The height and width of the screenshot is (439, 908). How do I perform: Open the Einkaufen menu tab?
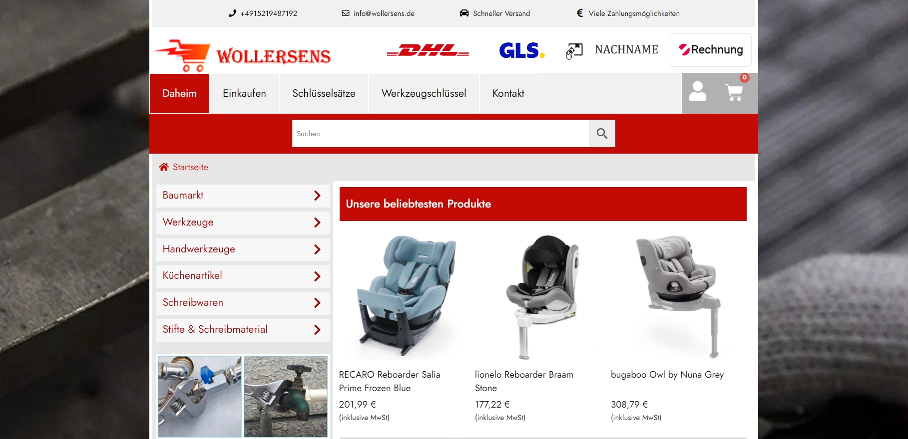pos(244,93)
